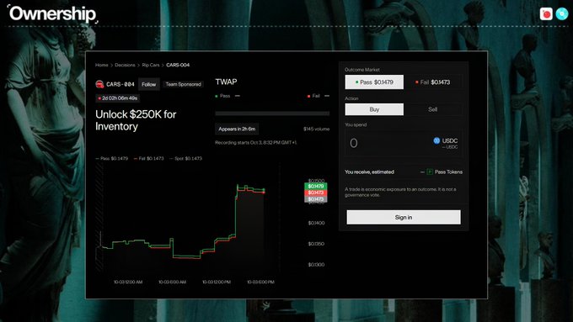This screenshot has width=573, height=322.
Task: Click the gray $0.1473 spot price label
Action: tap(316, 199)
